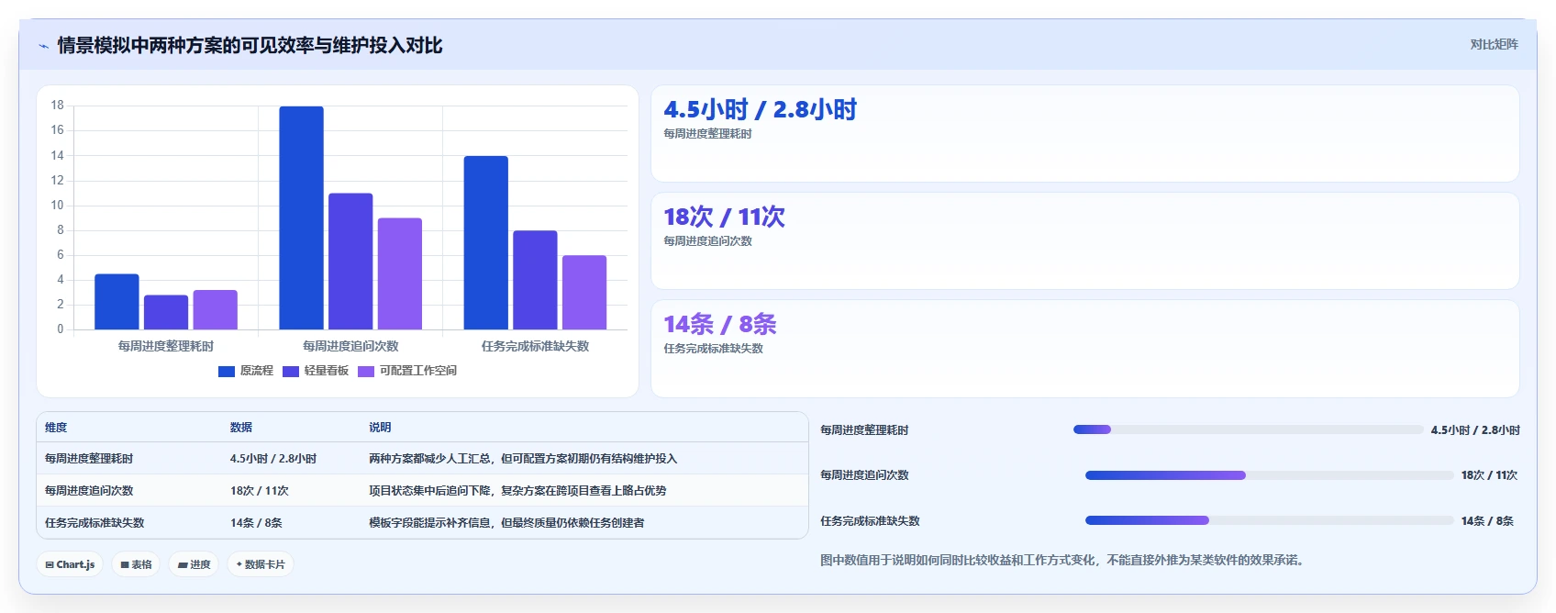Click the 每周进度追问次数 progress bar
This screenshot has width=1556, height=613.
click(1270, 475)
